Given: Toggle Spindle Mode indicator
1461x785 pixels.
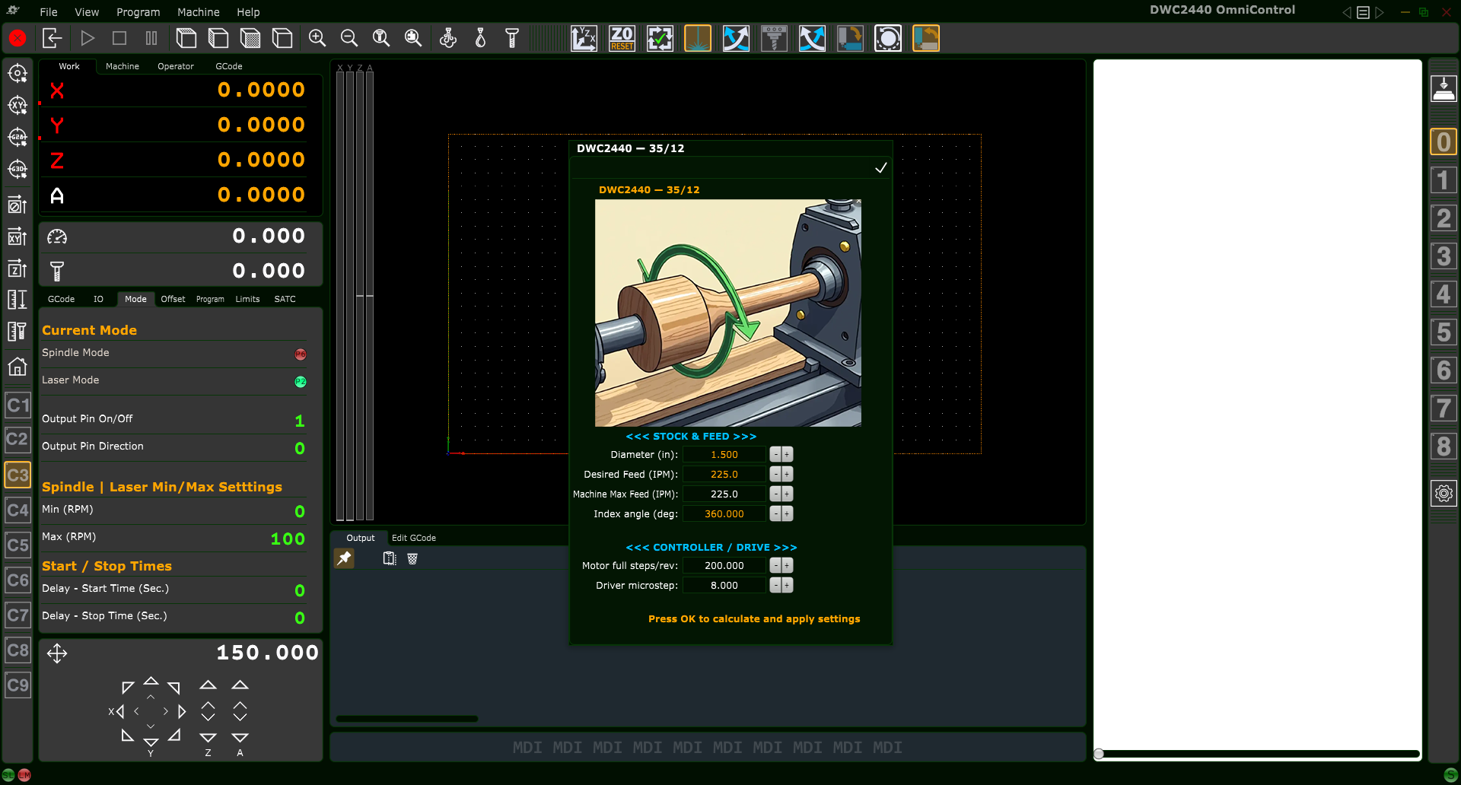Looking at the screenshot, I should [300, 354].
